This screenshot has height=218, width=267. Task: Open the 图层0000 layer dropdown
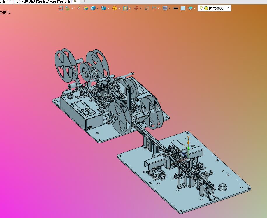(228, 8)
